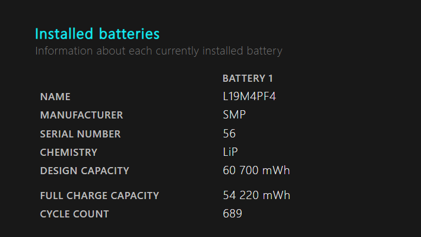Click the NAME row label
This screenshot has height=237, width=421.
click(55, 97)
